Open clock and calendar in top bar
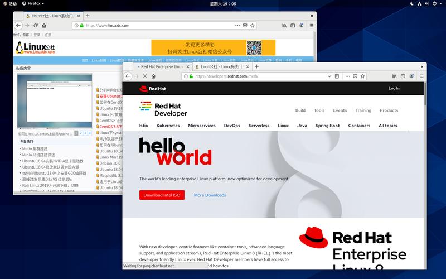The width and height of the screenshot is (446, 279). [x=223, y=4]
